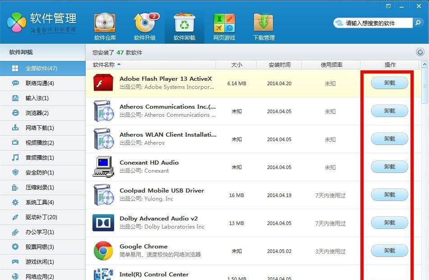
Task: Open the 网页游戏 web games section
Action: pyautogui.click(x=224, y=25)
